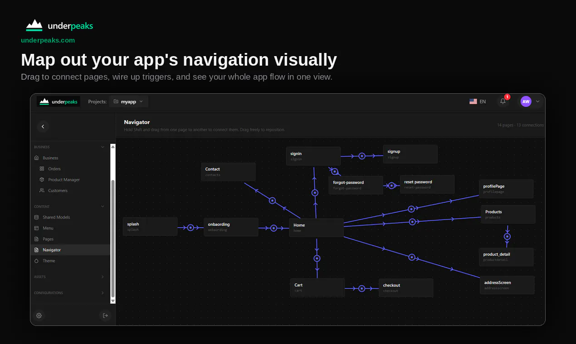Select the Home page node
Screen dimensions: 576x344
point(316,228)
